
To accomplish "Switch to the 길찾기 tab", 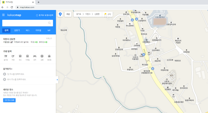I will point(17,30).
